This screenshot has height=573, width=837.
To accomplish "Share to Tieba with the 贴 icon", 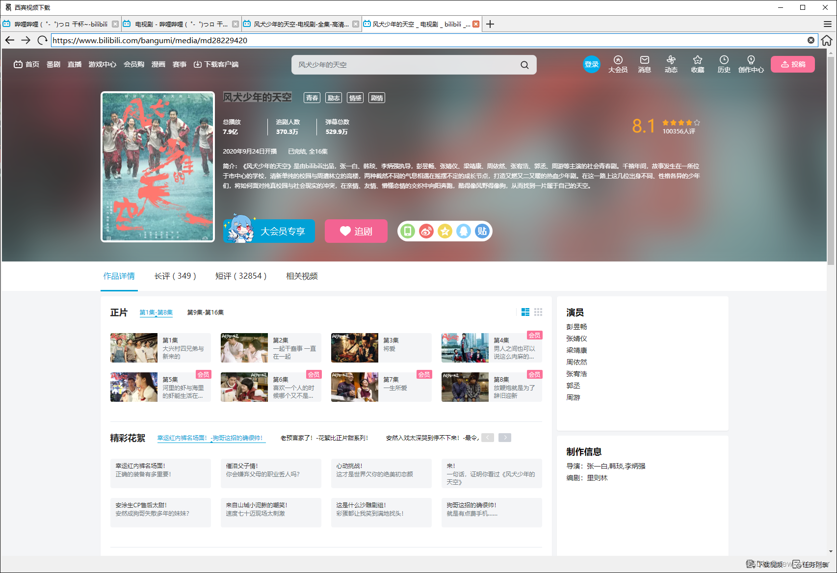I will (x=482, y=231).
